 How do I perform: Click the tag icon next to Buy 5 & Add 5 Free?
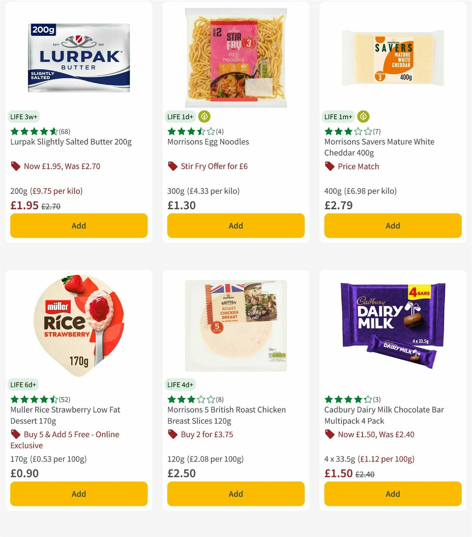[x=16, y=434]
